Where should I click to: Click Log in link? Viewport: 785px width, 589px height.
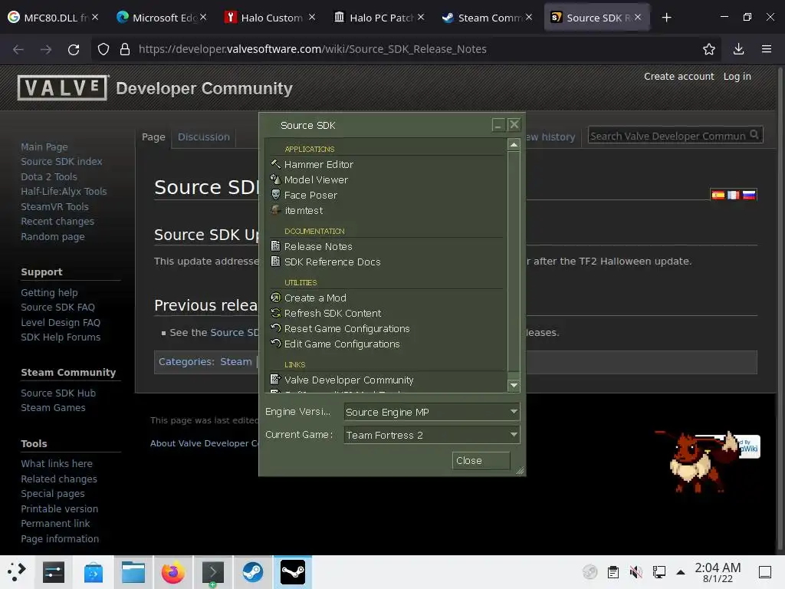tap(737, 76)
